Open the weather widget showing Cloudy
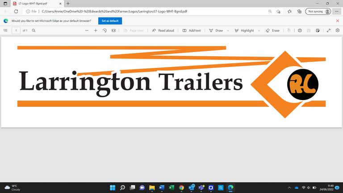 coord(13,188)
